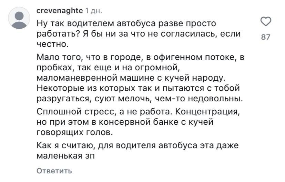Open the list of 87 likes

pyautogui.click(x=266, y=37)
